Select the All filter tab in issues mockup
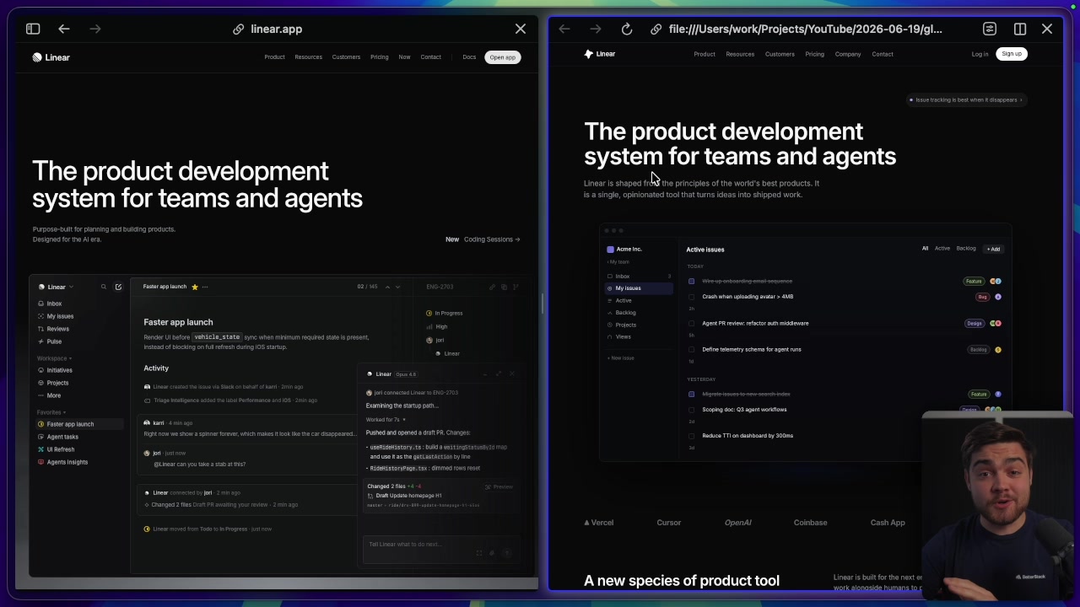 pos(925,249)
